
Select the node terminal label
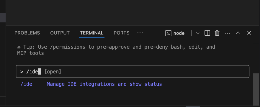click(x=179, y=33)
